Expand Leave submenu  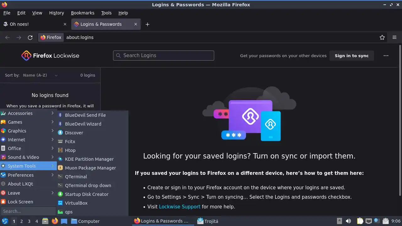click(28, 193)
